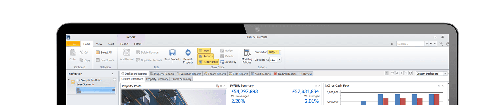Switch to the View ribbon tab
Image resolution: width=504 pixels, height=105 pixels.
tap(99, 44)
